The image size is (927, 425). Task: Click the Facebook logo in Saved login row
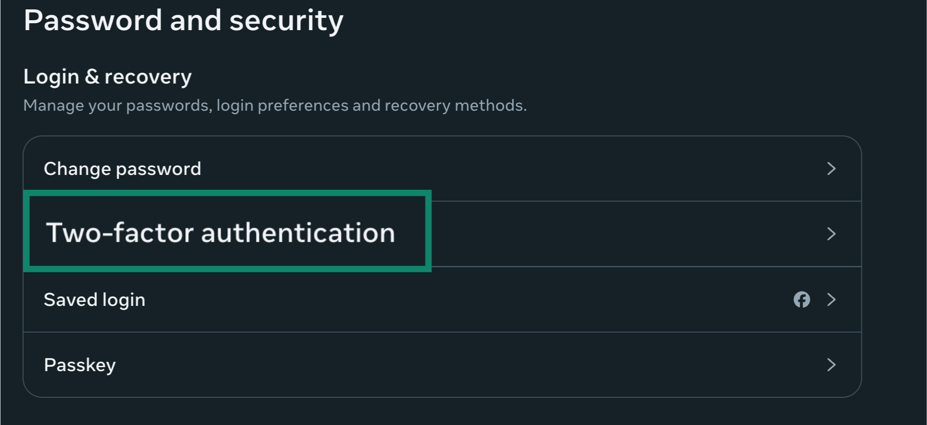(x=801, y=299)
